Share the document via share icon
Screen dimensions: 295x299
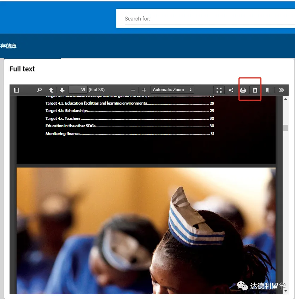point(231,90)
